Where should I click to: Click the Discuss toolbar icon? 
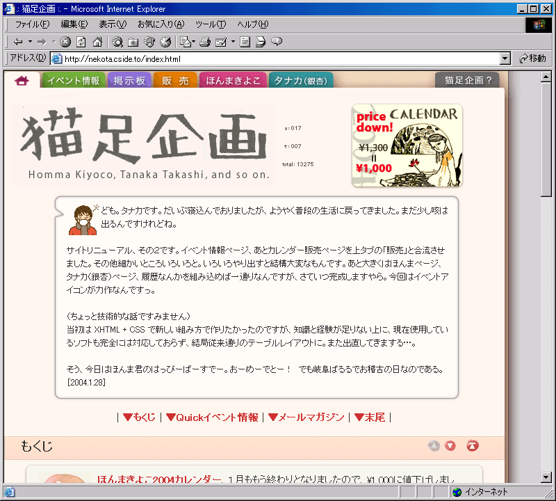tap(245, 42)
